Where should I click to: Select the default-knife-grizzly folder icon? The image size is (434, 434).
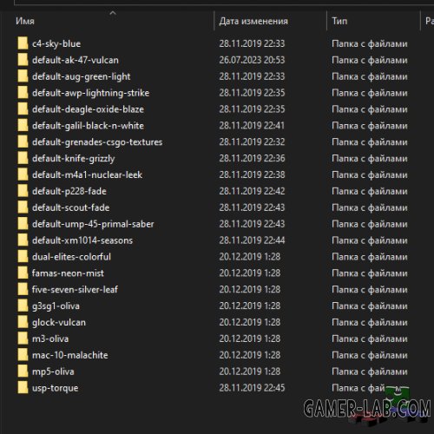pos(23,158)
